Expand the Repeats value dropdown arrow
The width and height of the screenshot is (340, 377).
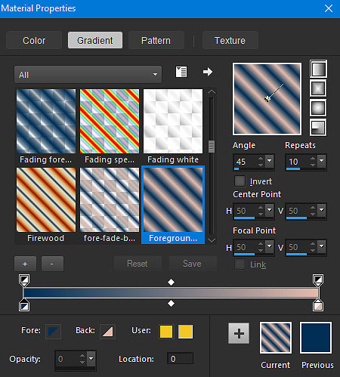click(322, 160)
